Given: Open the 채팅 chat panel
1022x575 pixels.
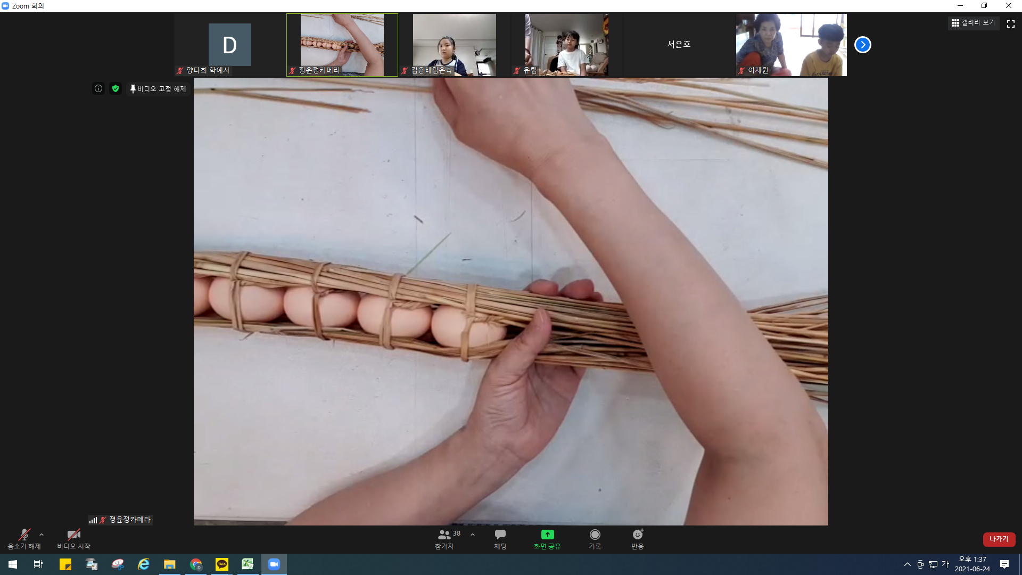Looking at the screenshot, I should (500, 539).
